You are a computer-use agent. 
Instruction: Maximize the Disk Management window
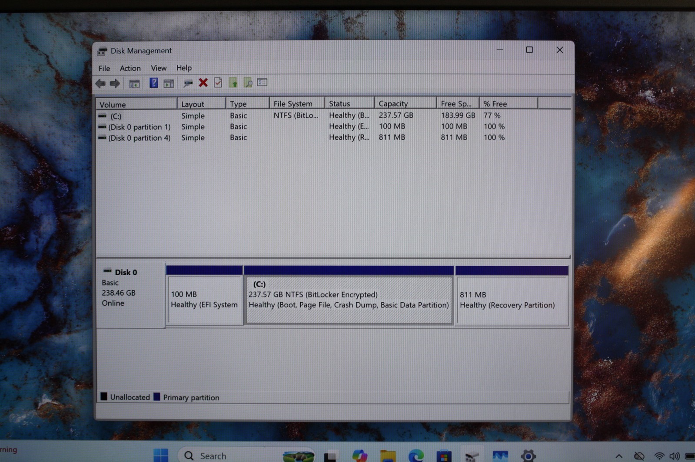(529, 50)
